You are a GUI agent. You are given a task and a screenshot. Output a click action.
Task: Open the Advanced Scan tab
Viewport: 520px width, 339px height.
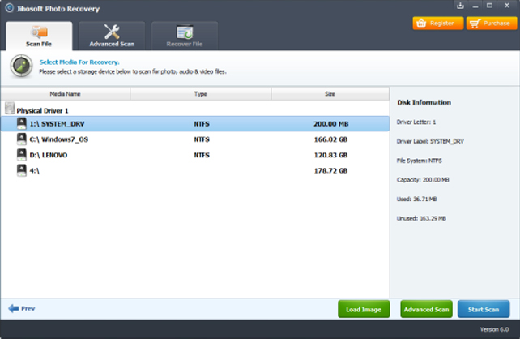(x=112, y=36)
